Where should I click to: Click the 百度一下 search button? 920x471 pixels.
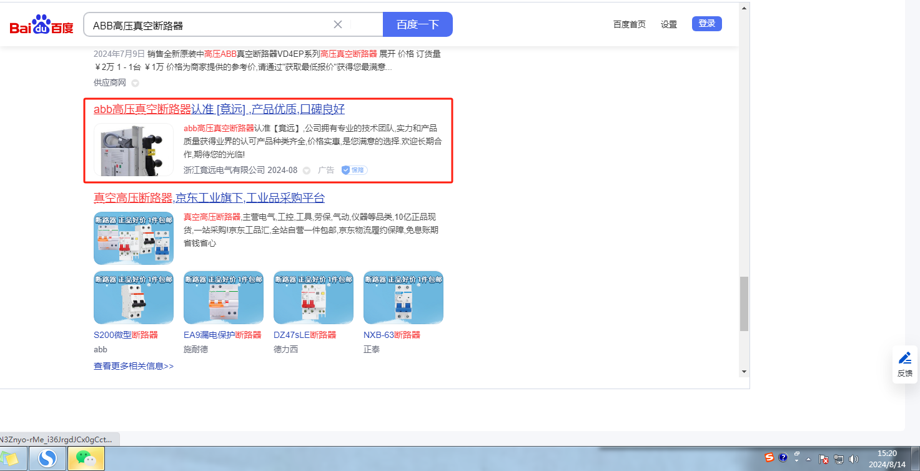tap(418, 24)
